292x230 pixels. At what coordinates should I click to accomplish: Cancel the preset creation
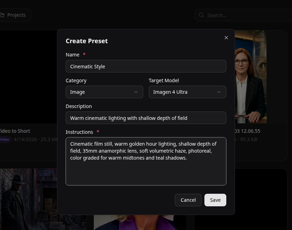(x=188, y=200)
